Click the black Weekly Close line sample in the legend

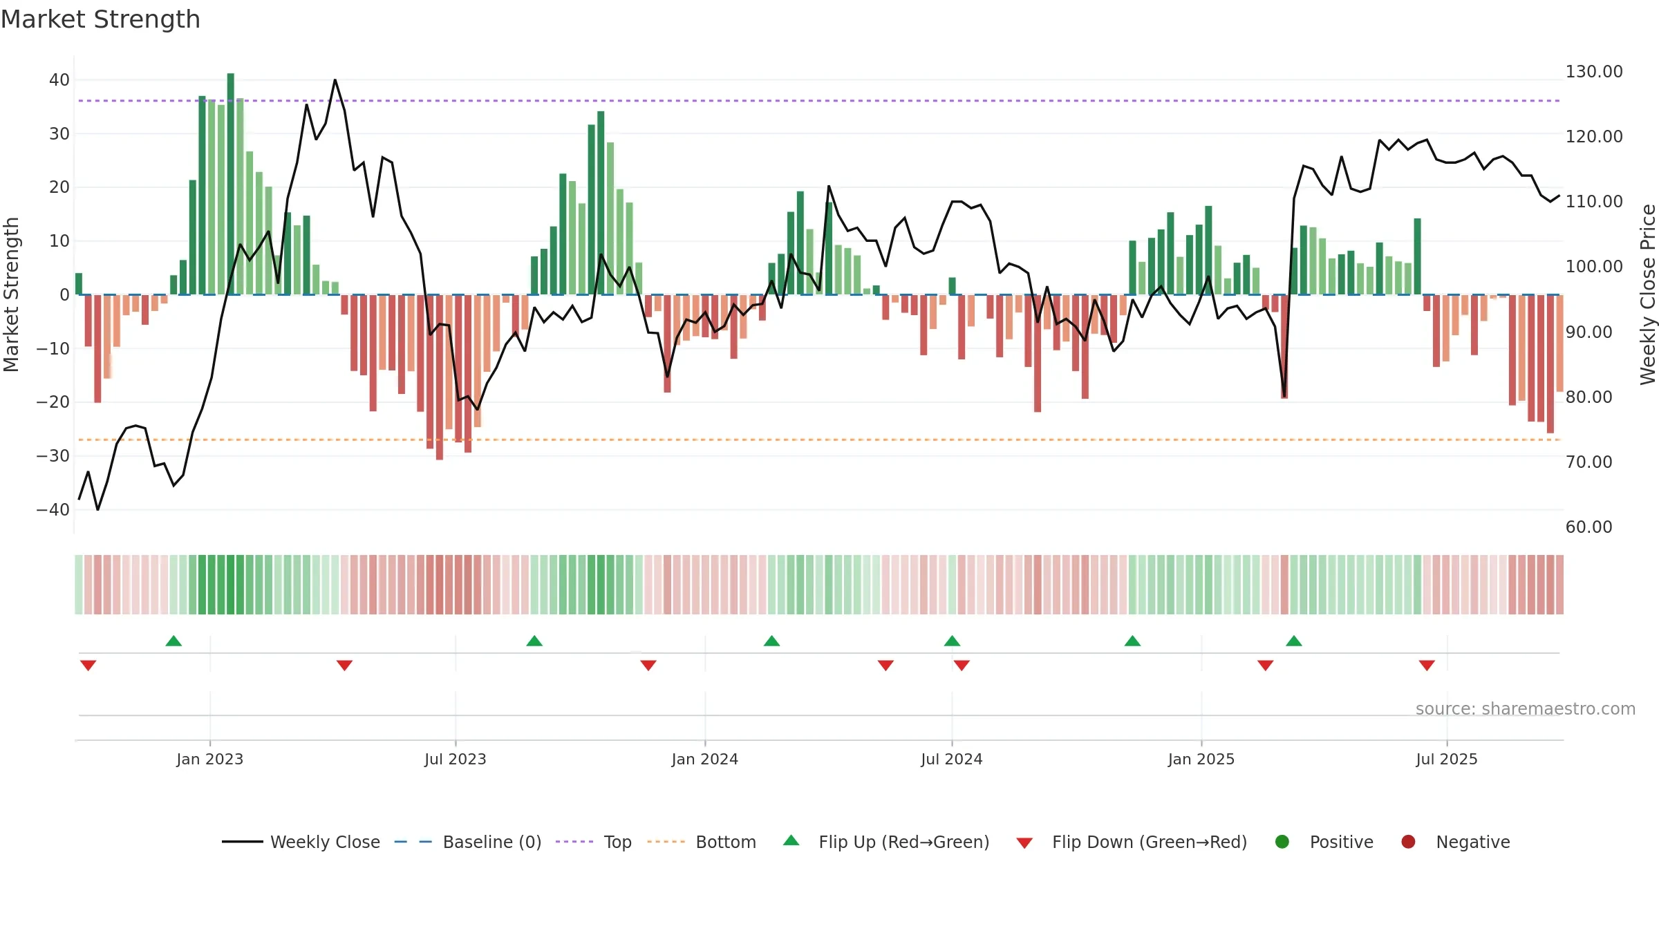pyautogui.click(x=242, y=842)
